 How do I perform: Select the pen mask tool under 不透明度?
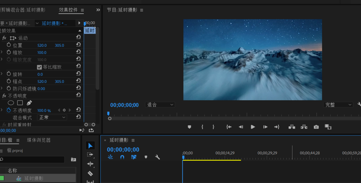(29, 103)
